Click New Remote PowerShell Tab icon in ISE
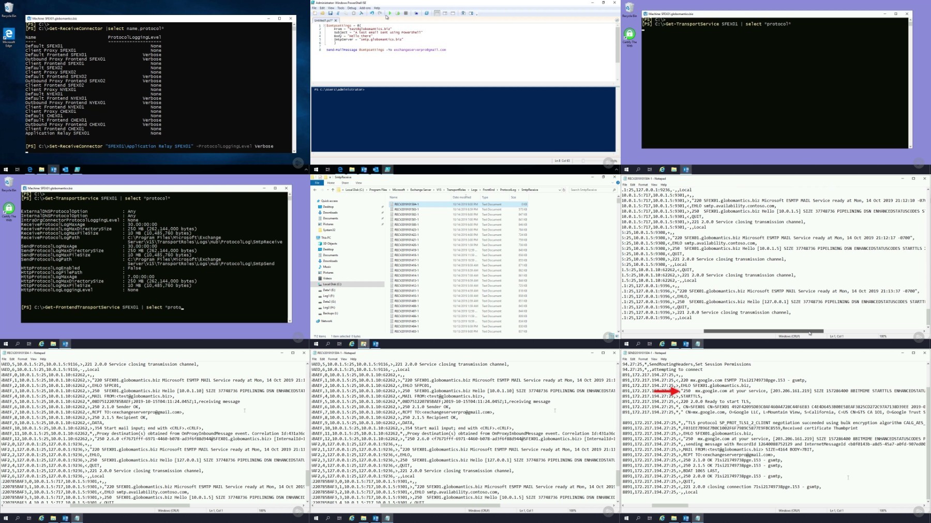Viewport: 931px width, 523px height. pyautogui.click(x=416, y=13)
